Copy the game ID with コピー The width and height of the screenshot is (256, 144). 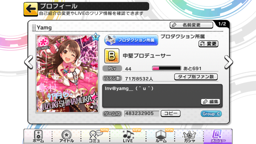point(171,114)
